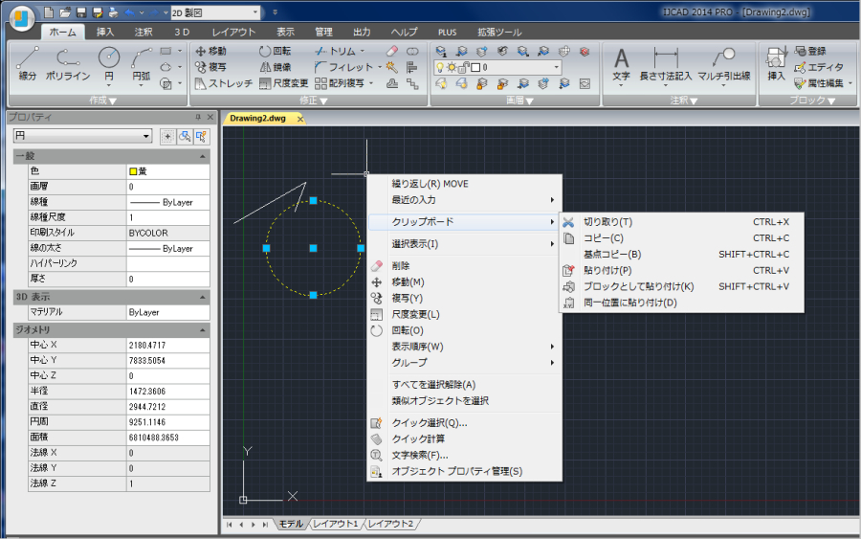Viewport: 861px width, 539px height.
Task: Click the yellow 色 color value
Action: point(168,171)
